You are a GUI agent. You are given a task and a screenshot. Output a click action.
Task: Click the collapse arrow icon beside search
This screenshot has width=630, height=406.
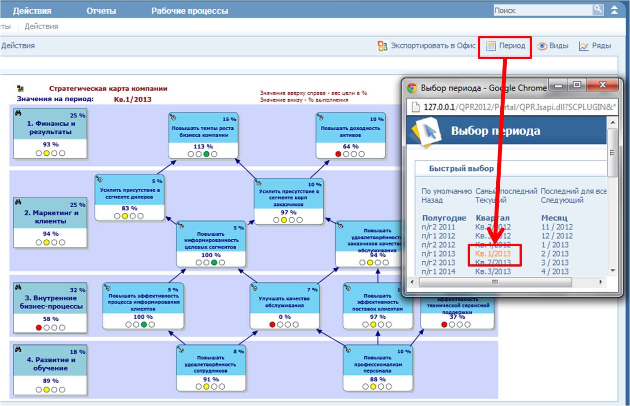pyautogui.click(x=614, y=10)
